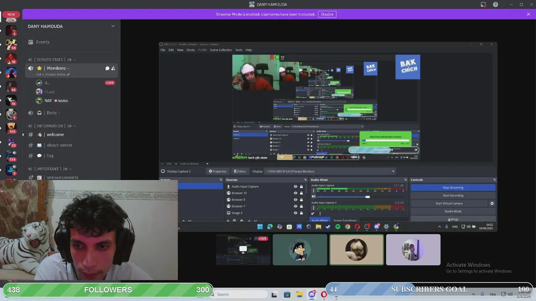Toggle lock on Image 2 source
The image size is (536, 301).
coord(301,213)
